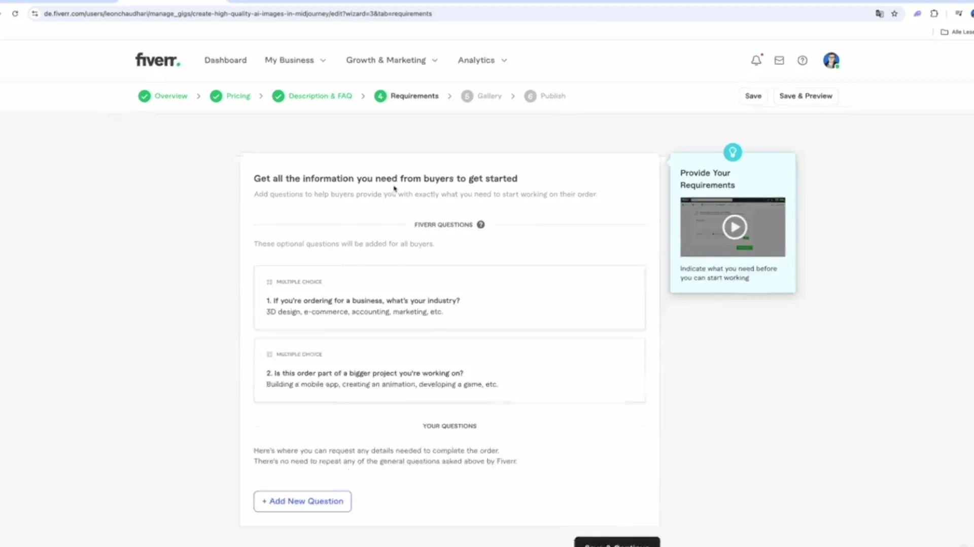
Task: Bookmark page with the star icon
Action: pos(894,14)
